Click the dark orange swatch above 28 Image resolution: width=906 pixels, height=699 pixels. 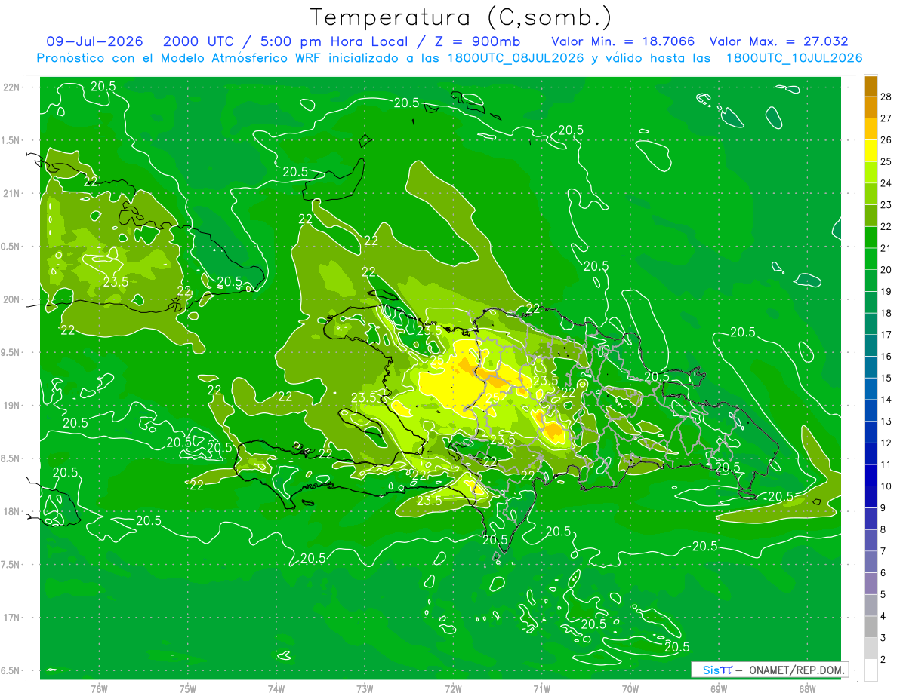pos(871,86)
